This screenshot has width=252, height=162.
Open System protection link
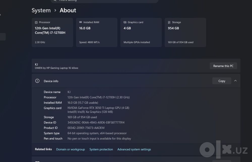[101, 149]
